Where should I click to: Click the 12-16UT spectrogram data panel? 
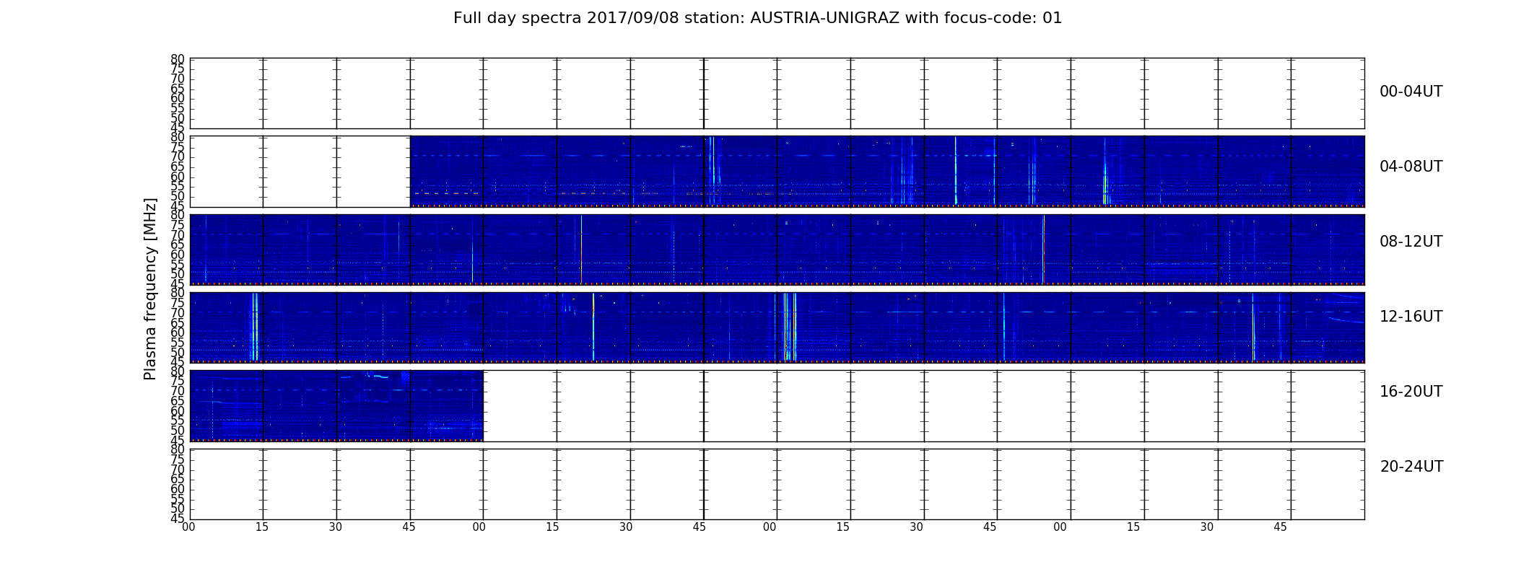[x=777, y=327]
